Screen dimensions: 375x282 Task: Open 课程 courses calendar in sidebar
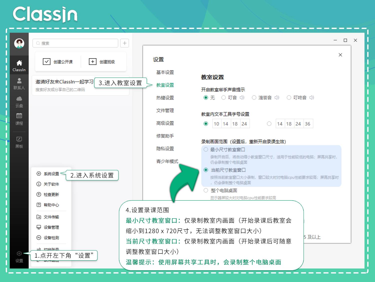pyautogui.click(x=19, y=119)
